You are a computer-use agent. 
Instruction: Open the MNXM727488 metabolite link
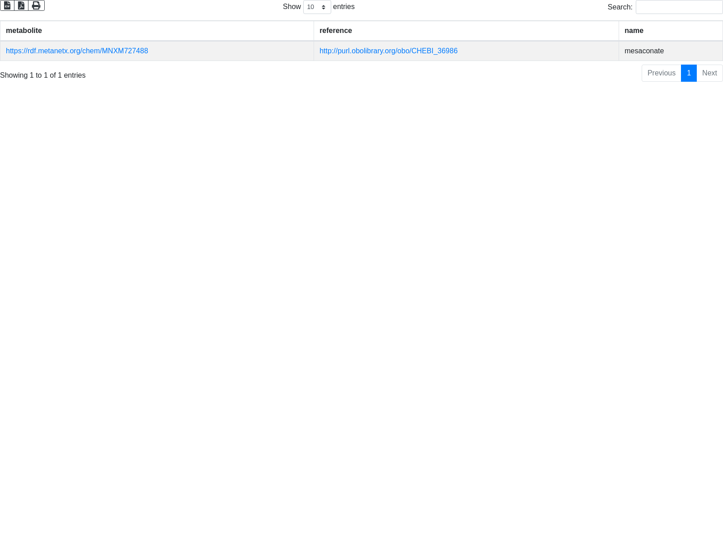(77, 51)
